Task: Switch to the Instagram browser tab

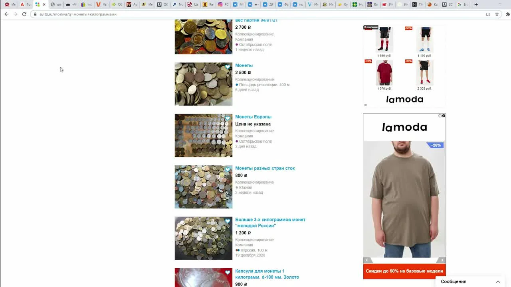Action: (220, 4)
